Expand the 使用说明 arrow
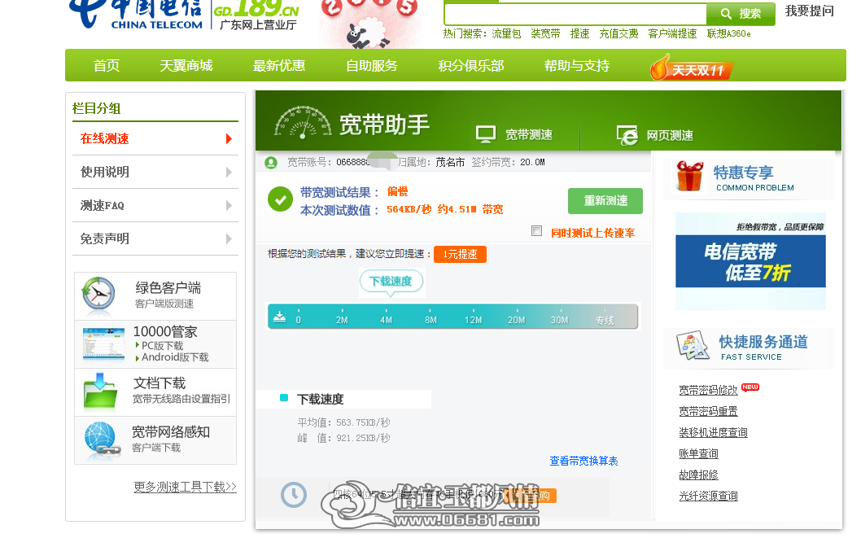 tap(229, 173)
